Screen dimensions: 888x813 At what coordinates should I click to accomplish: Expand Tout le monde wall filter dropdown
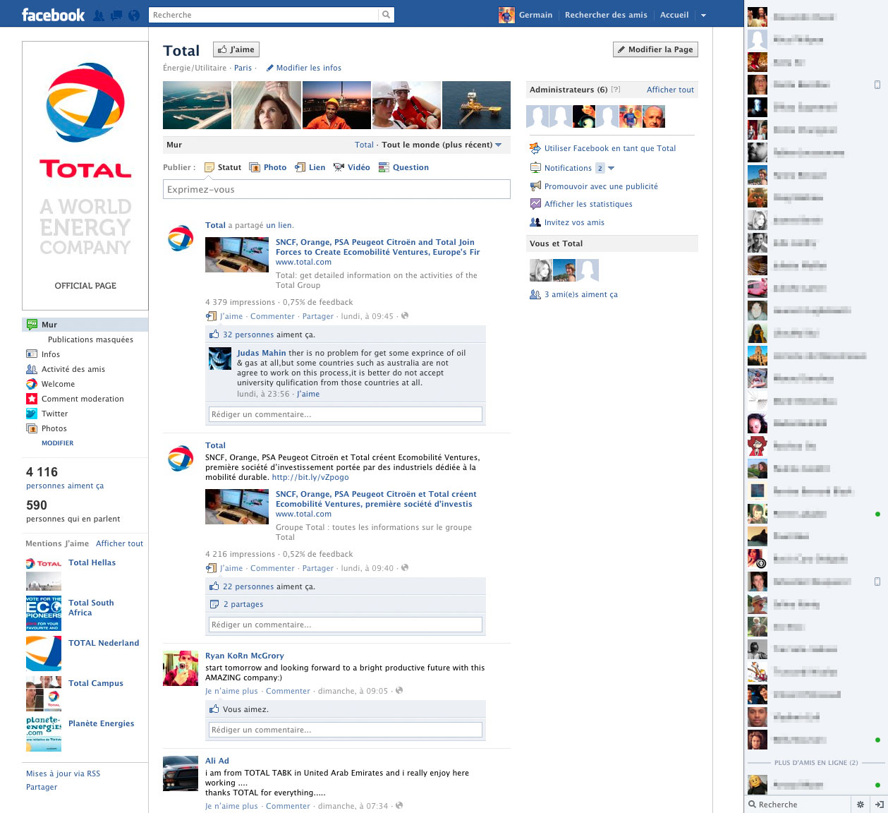[442, 145]
